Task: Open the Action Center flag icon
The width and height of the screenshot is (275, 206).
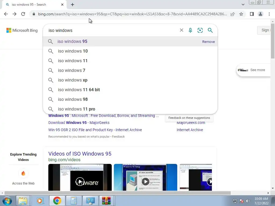Action: 241,201
